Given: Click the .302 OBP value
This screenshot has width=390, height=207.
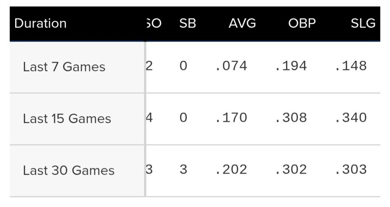Looking at the screenshot, I should (291, 169).
